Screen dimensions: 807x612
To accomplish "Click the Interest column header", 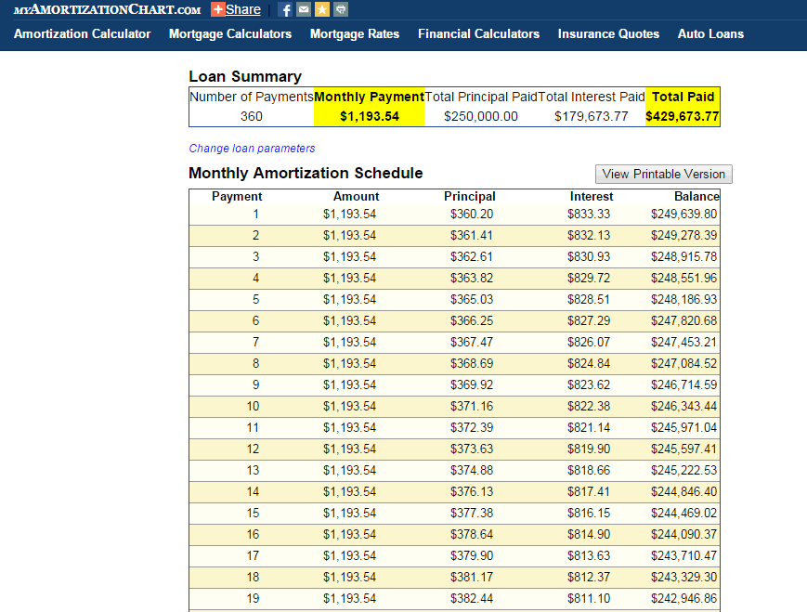I will click(592, 197).
